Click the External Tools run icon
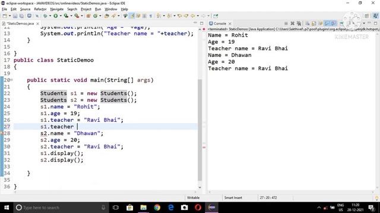The height and width of the screenshot is (213, 380). (x=77, y=16)
